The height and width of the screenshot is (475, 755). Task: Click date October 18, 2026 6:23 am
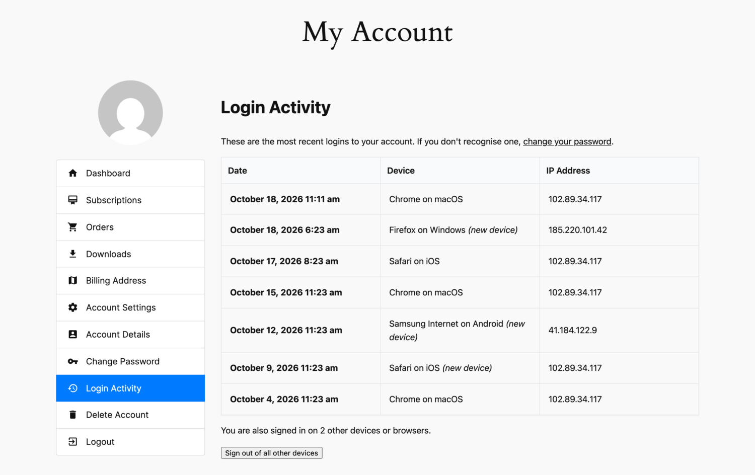click(285, 230)
